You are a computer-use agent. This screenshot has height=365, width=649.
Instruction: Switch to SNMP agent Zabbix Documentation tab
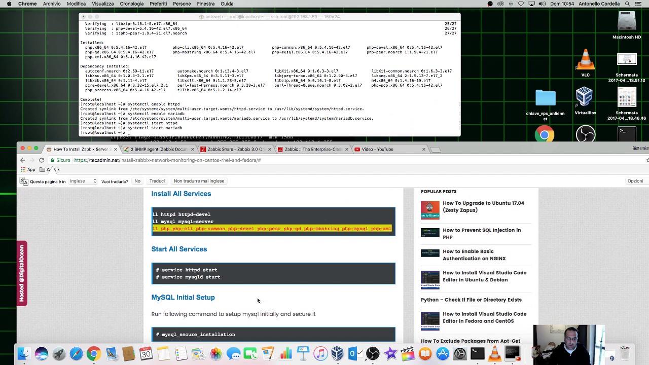click(x=159, y=150)
